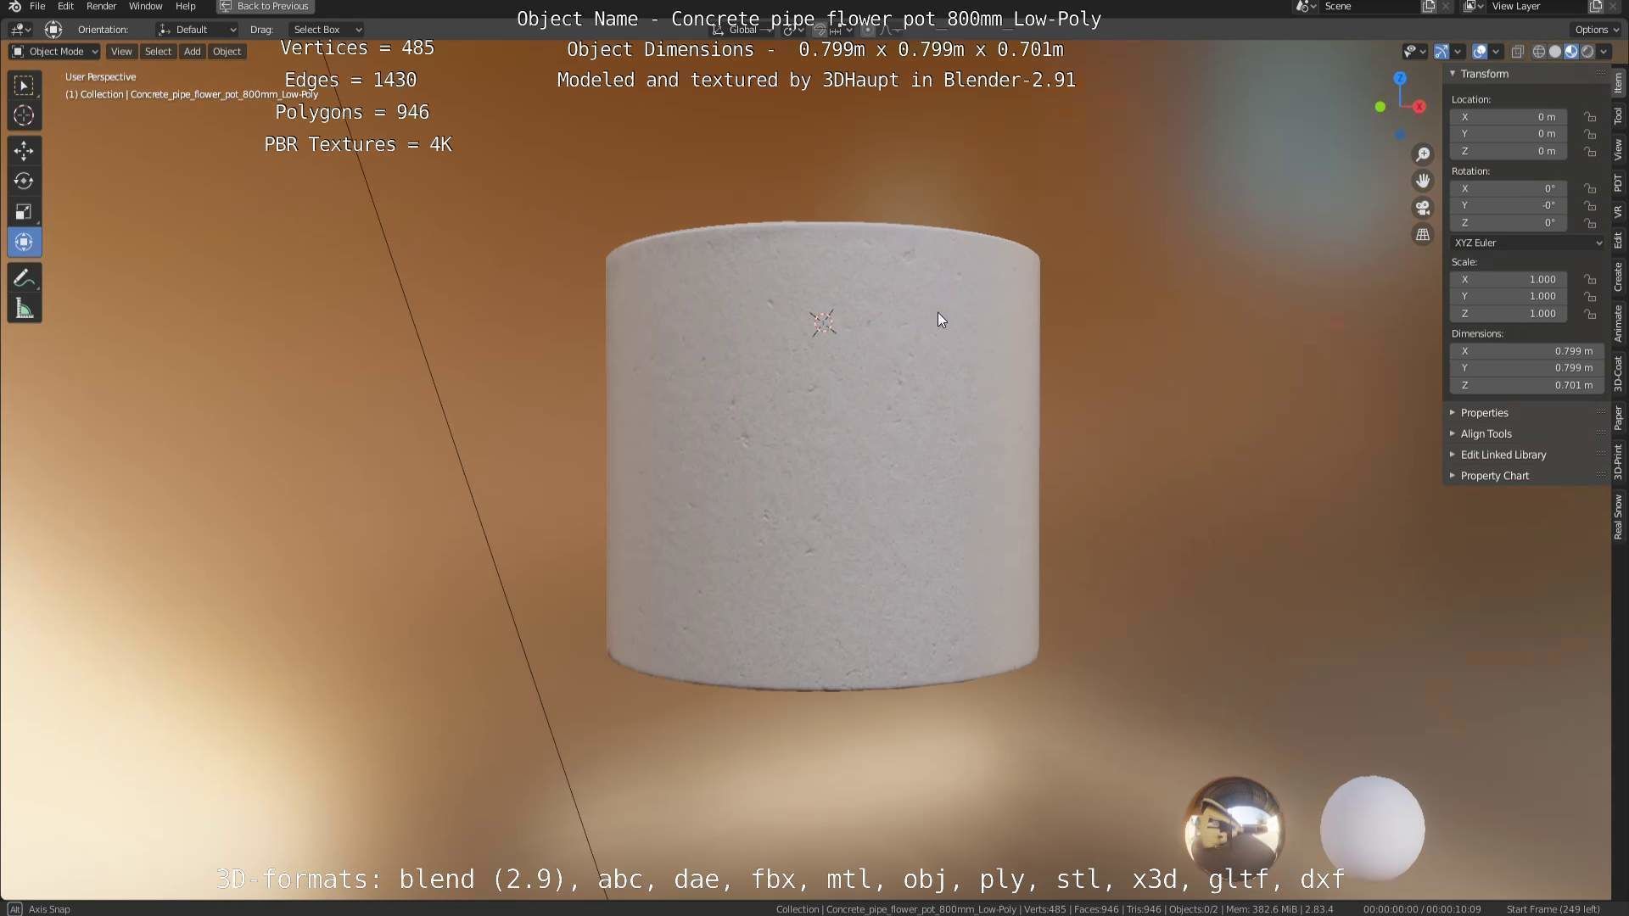Open the File menu
Viewport: 1629px width, 916px height.
coord(37,6)
